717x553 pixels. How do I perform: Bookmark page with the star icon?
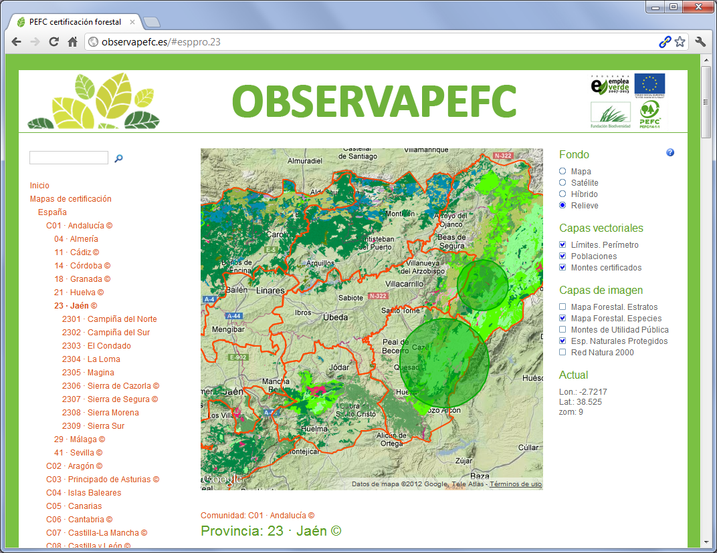click(680, 42)
